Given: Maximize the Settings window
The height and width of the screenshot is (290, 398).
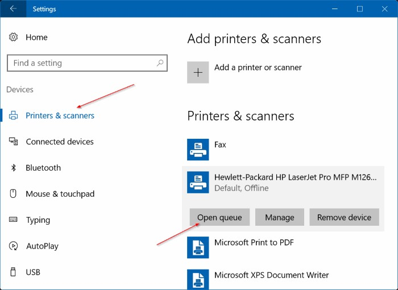Looking at the screenshot, I should pos(360,9).
